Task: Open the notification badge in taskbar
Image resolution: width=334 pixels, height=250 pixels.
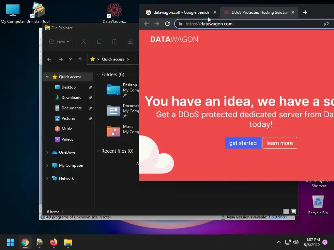Action: (325, 242)
